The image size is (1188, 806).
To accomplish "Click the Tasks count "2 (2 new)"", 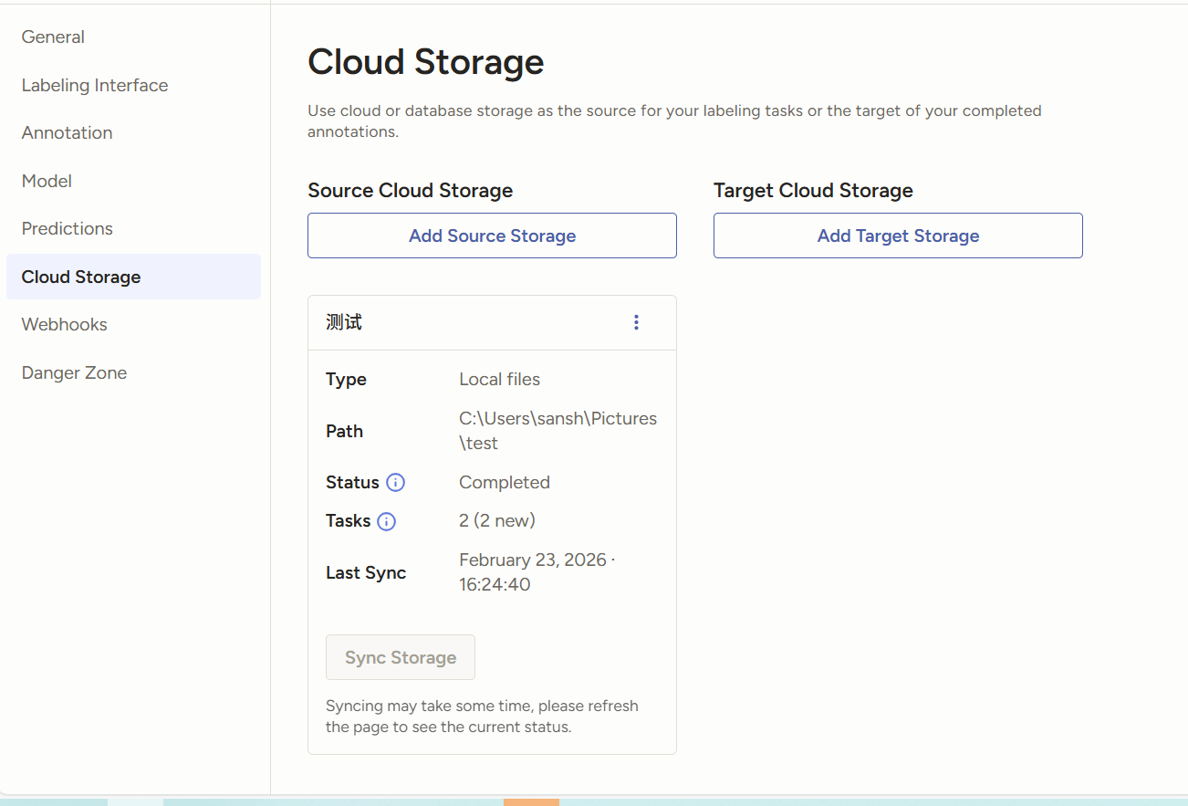I will 497,520.
